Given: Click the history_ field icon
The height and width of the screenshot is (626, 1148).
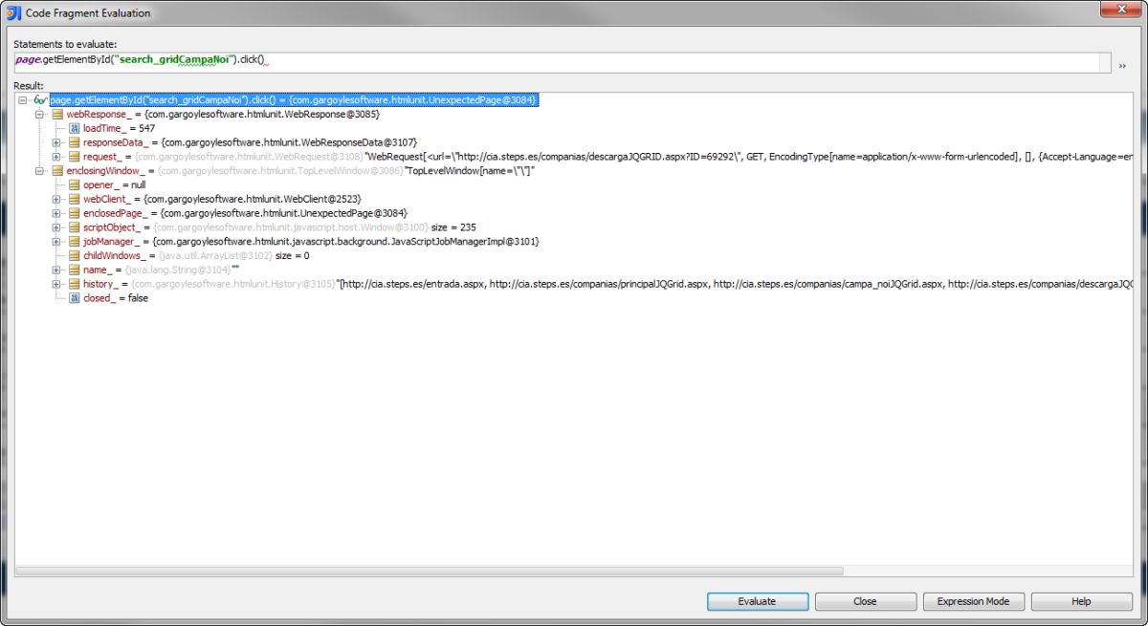Looking at the screenshot, I should click(74, 284).
